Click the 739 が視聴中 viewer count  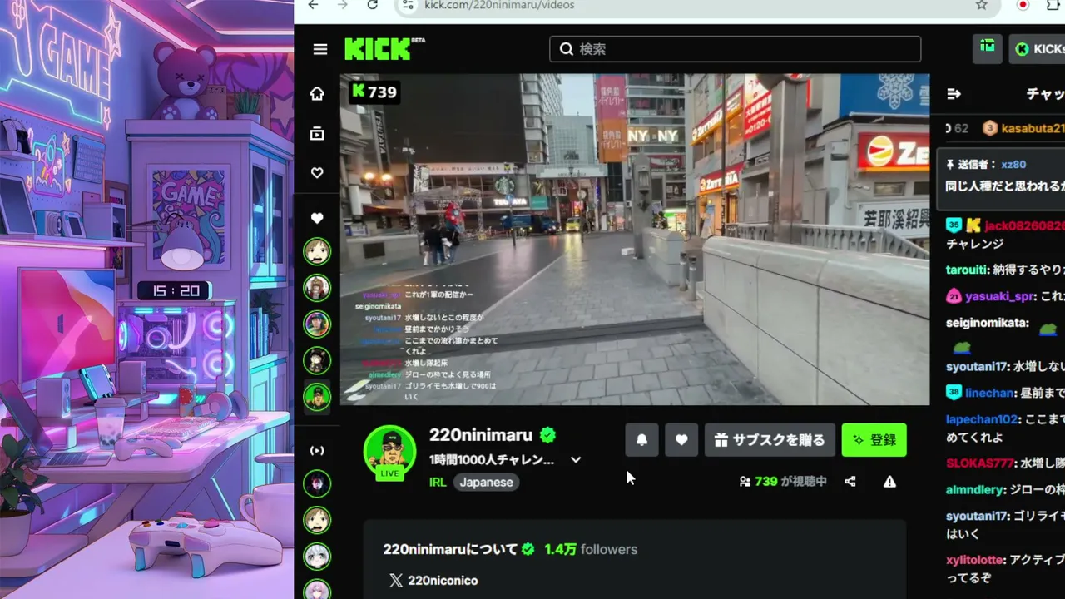tap(783, 481)
